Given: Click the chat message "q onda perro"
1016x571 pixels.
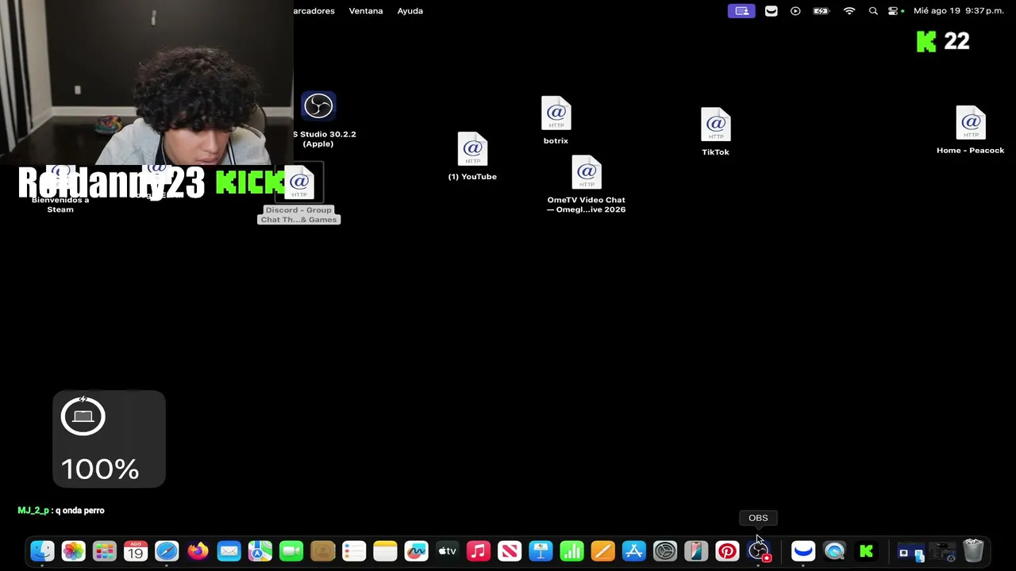Looking at the screenshot, I should click(x=79, y=511).
